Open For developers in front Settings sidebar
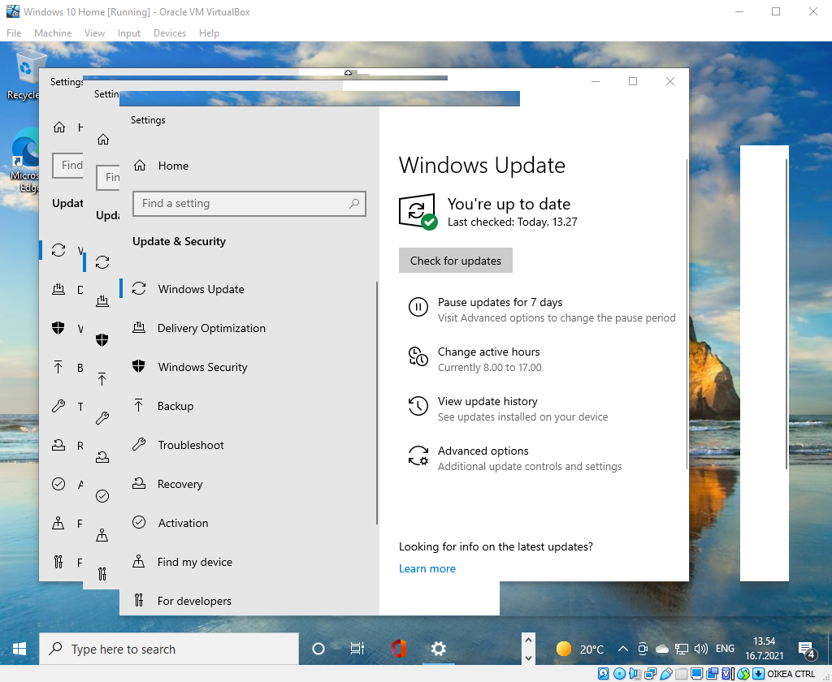This screenshot has height=682, width=832. click(249, 601)
